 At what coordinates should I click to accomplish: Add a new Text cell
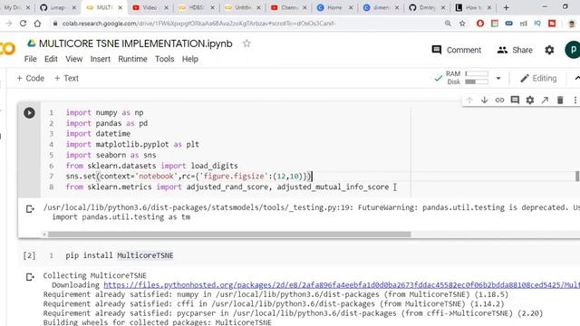tap(66, 79)
